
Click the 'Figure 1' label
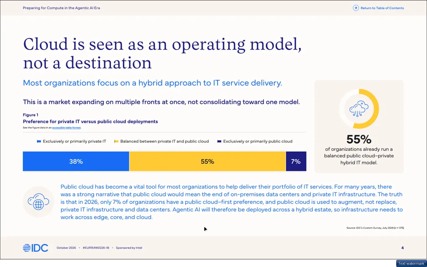[30, 115]
